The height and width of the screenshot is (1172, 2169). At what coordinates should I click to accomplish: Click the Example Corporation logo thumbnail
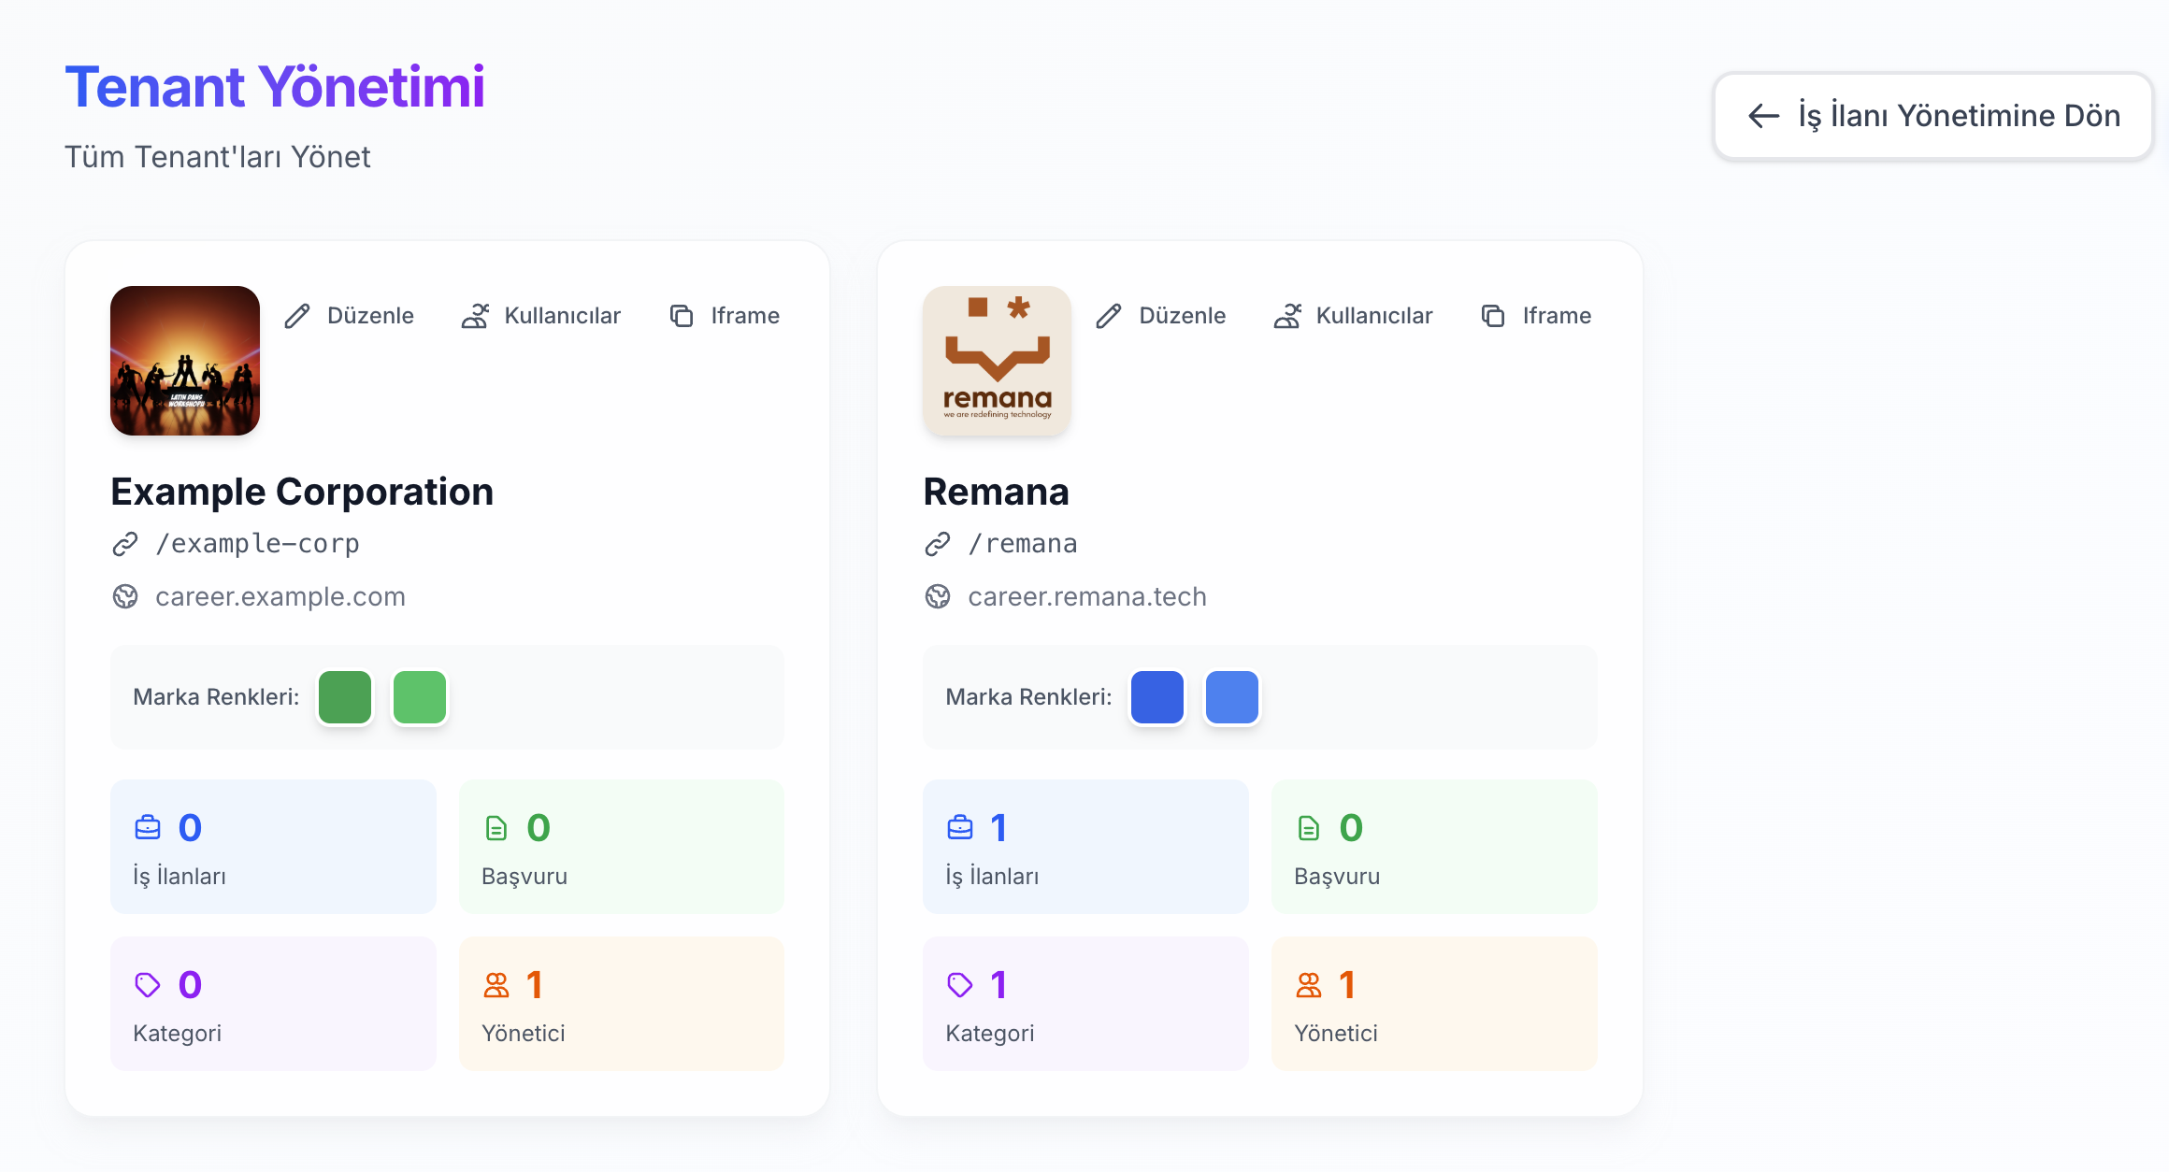click(185, 361)
